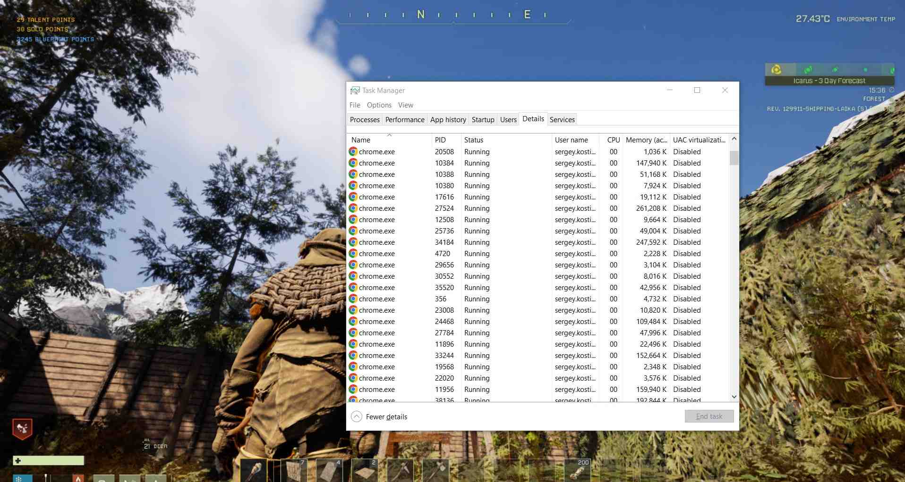Click the green health bar in the game HUD
The height and width of the screenshot is (482, 905).
(48, 460)
